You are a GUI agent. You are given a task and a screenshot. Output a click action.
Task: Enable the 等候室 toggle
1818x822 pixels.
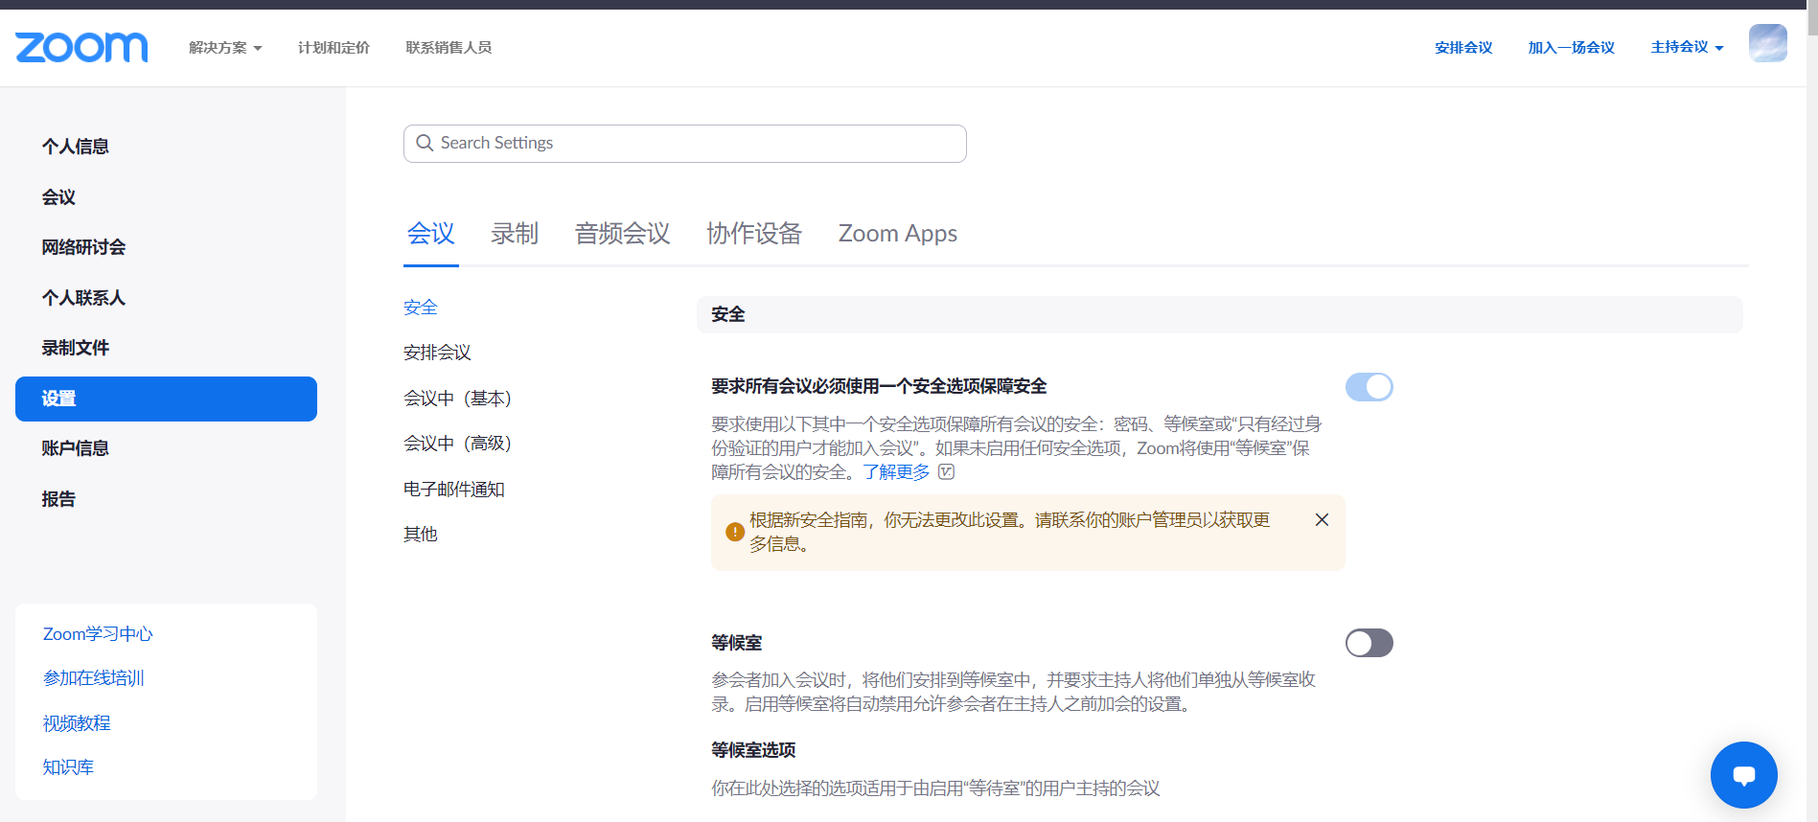pyautogui.click(x=1369, y=643)
